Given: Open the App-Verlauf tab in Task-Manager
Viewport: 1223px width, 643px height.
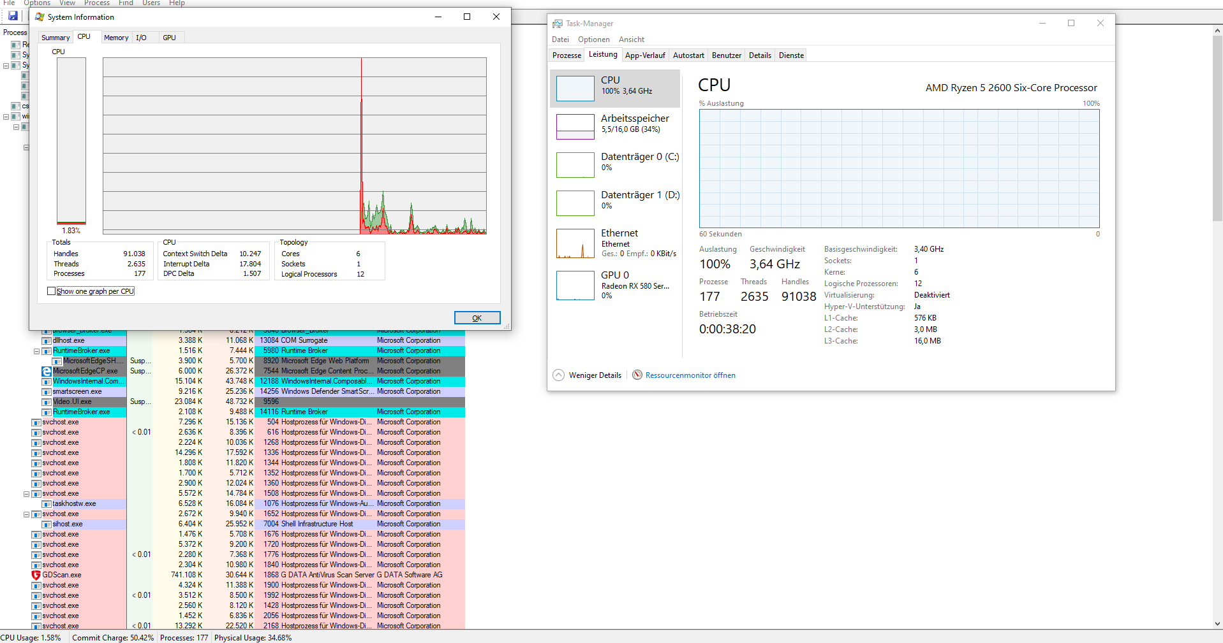Looking at the screenshot, I should point(645,55).
